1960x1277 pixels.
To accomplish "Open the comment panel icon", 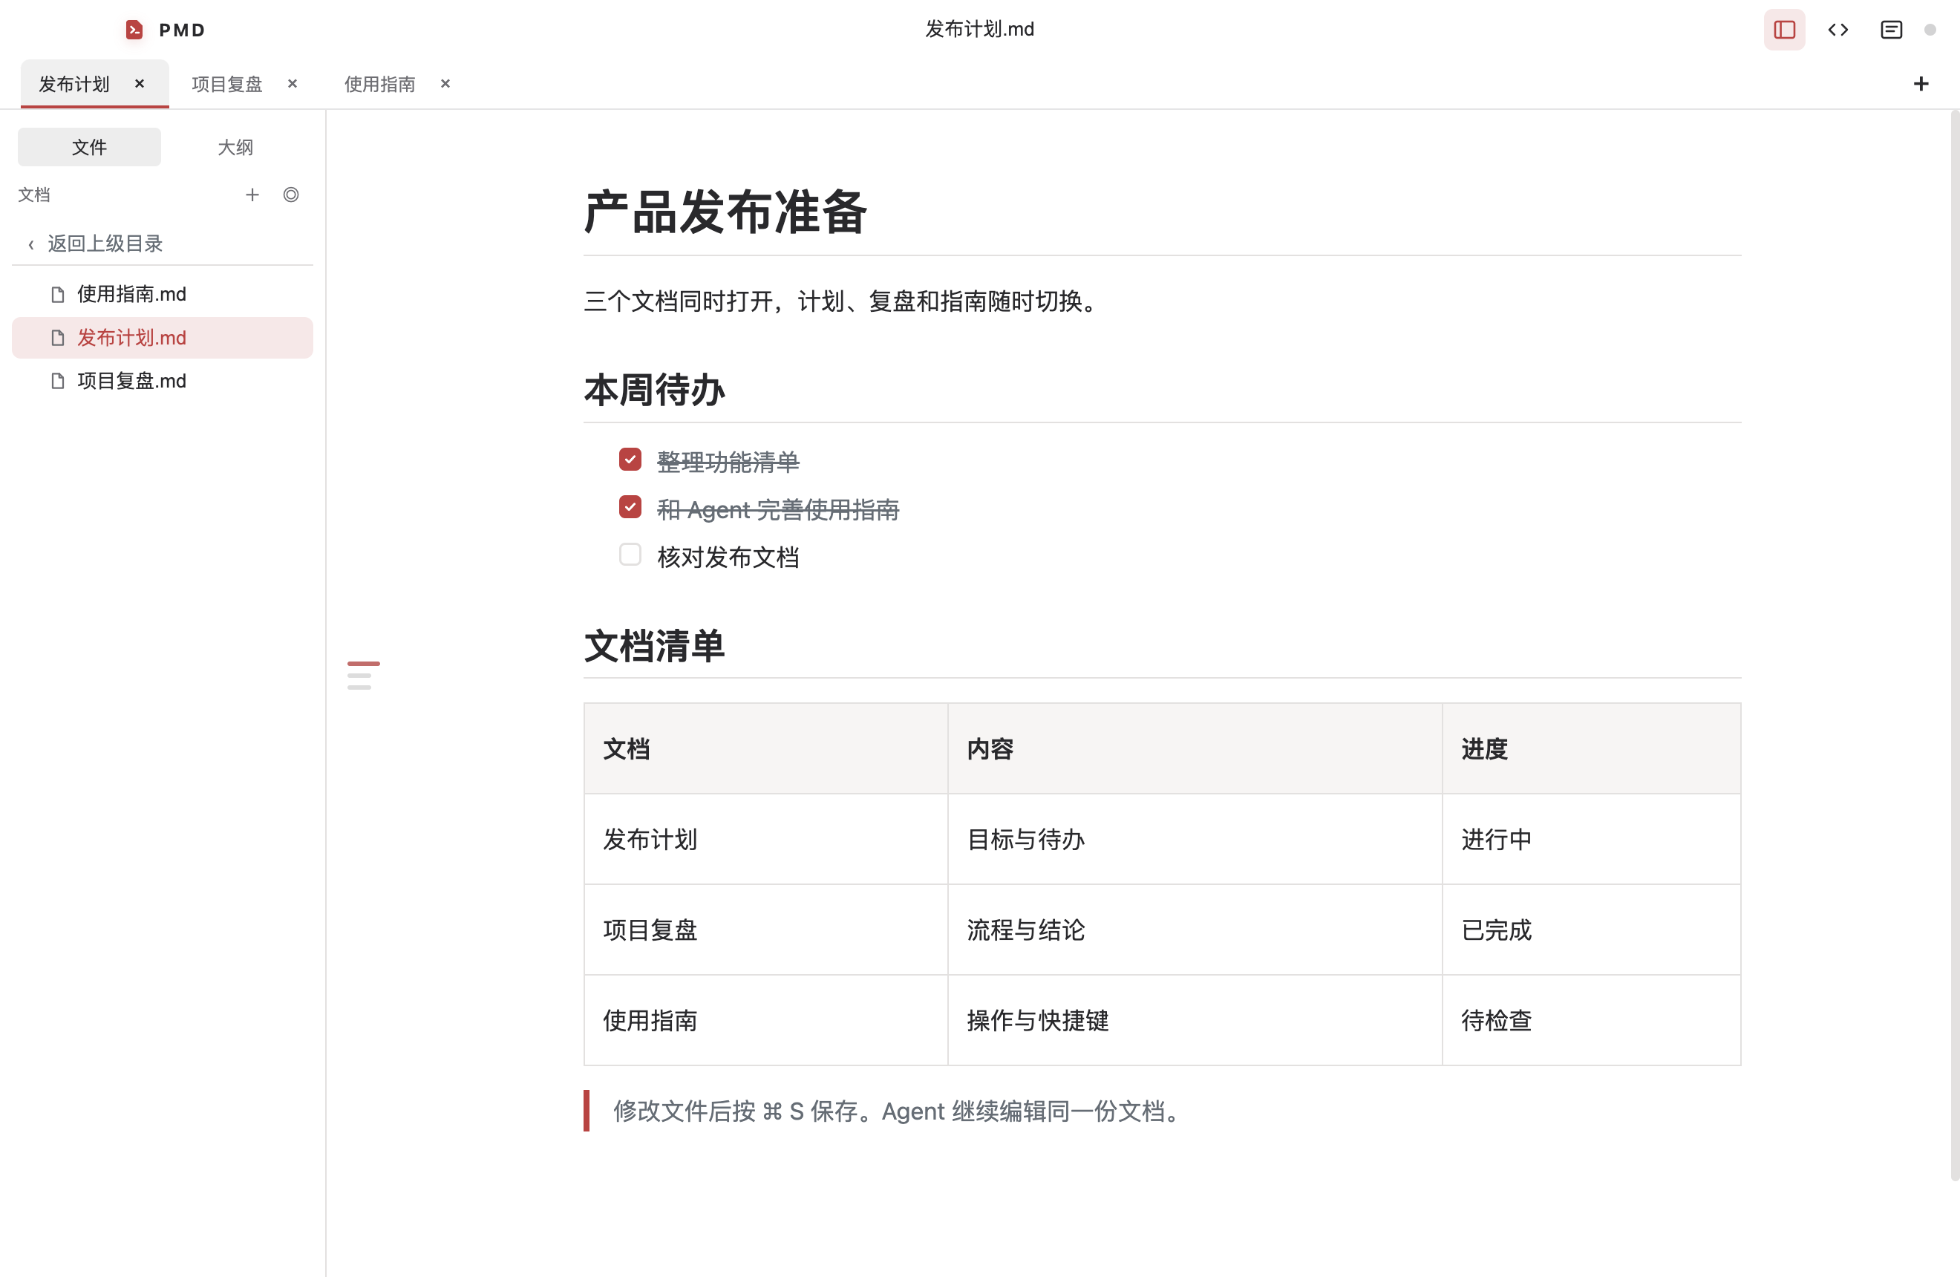I will point(1891,30).
